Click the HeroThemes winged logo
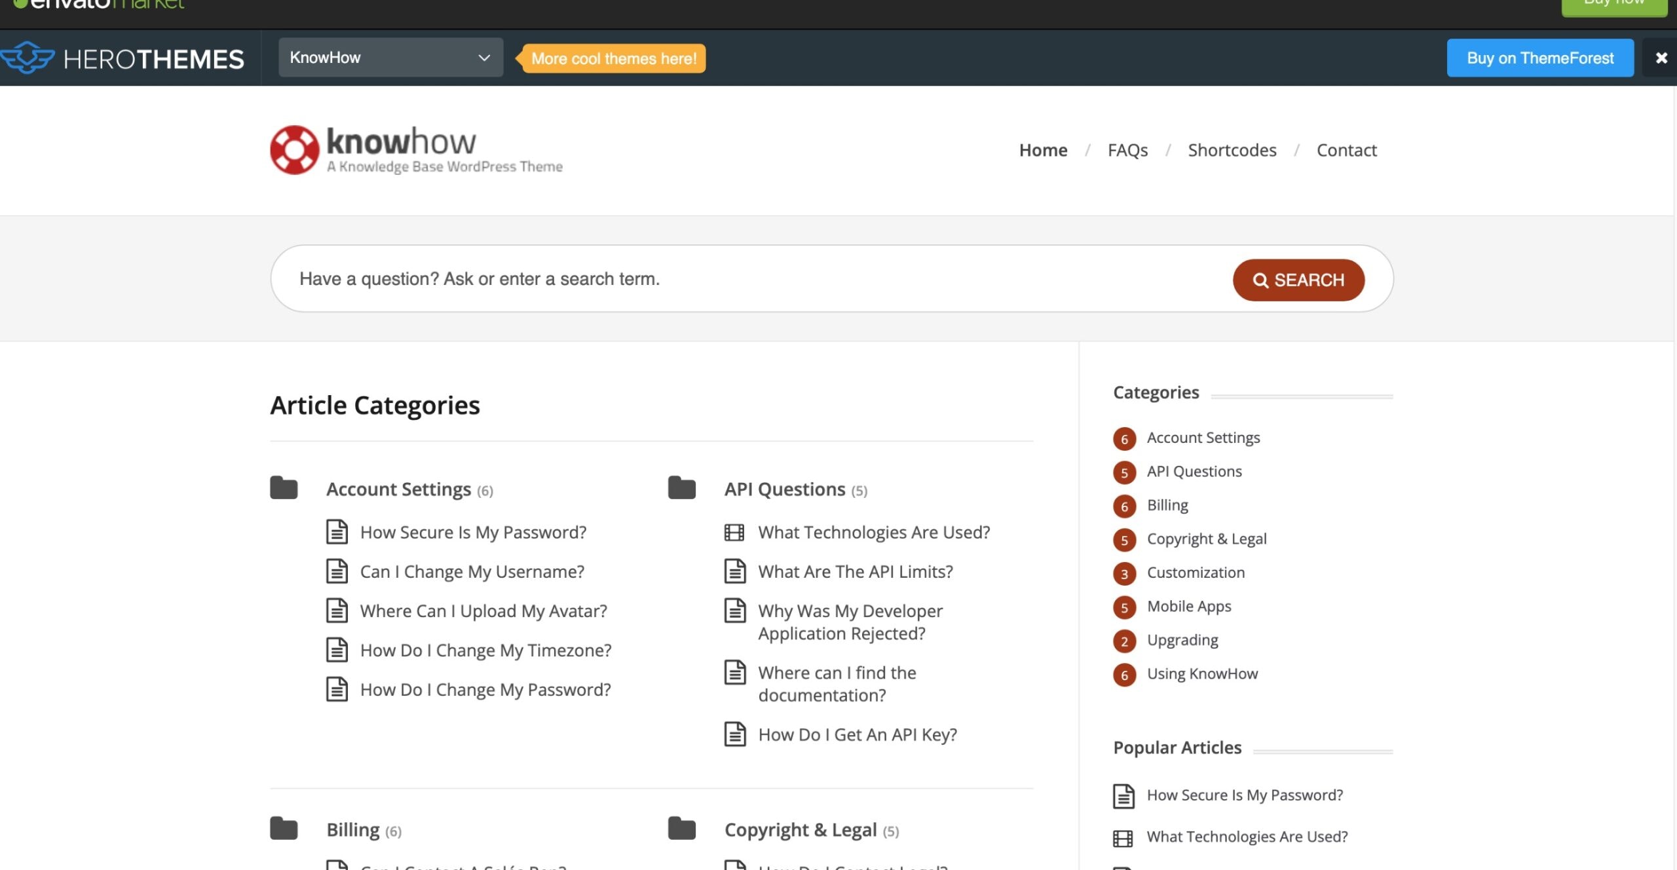 (28, 58)
